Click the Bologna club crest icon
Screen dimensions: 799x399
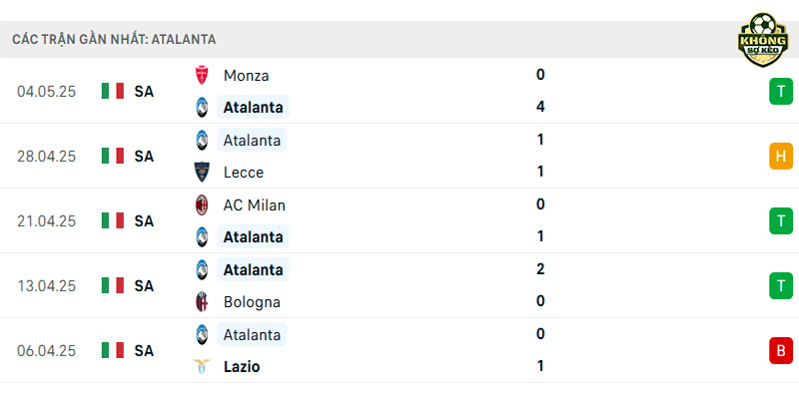click(202, 302)
